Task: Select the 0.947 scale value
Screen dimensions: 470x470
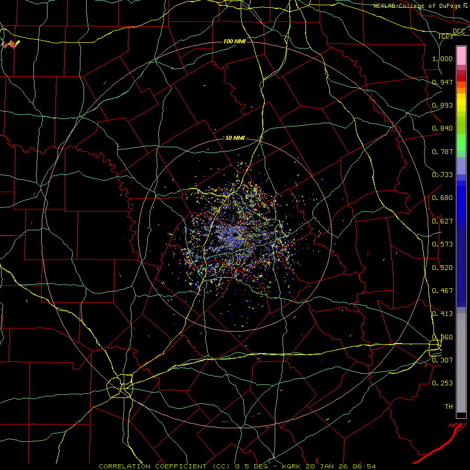Action: point(442,82)
